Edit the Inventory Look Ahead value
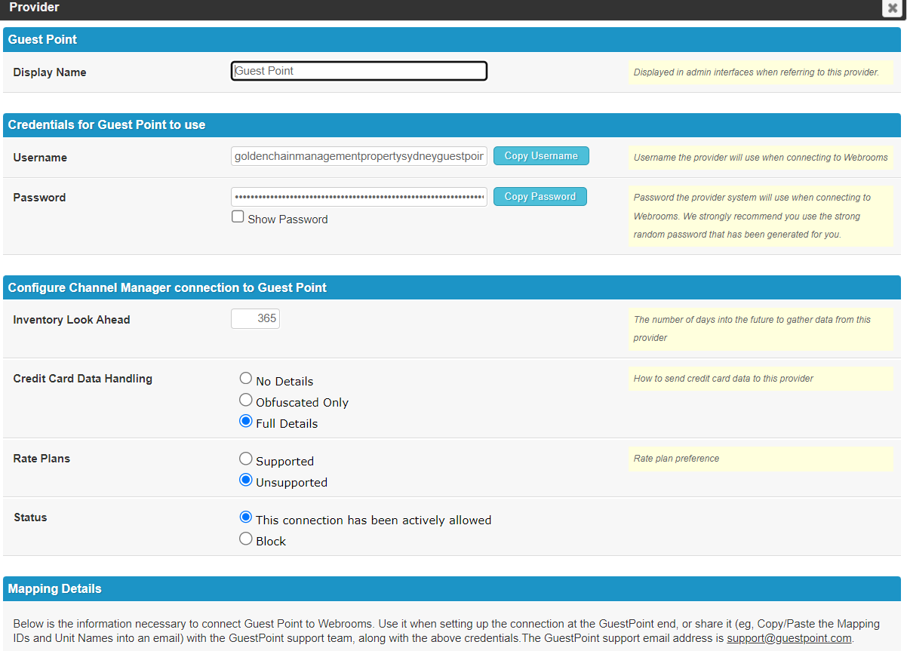The width and height of the screenshot is (907, 651). coord(255,318)
